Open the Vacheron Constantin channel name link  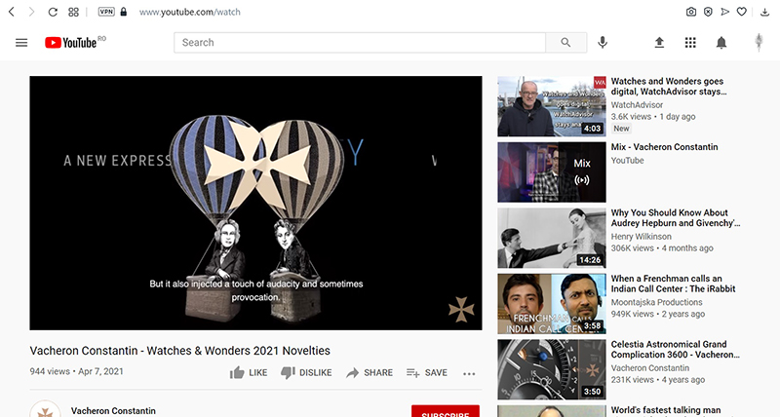tap(113, 411)
